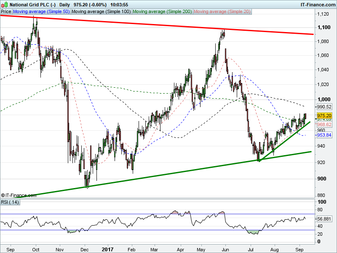This screenshot has width=337, height=253.
Task: Click the yellow 975.20 current price tag
Action: tap(324, 116)
